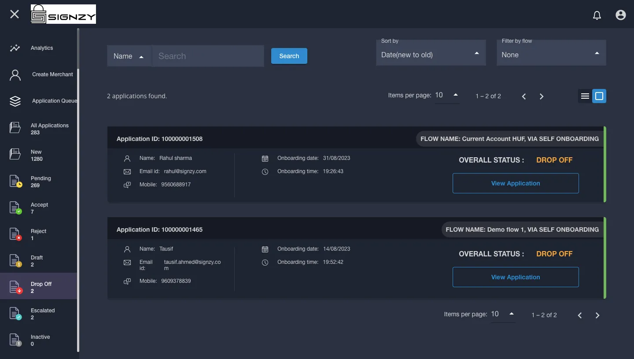Viewport: 634px width, 359px height.
Task: Click the Inactive document icon
Action: click(16, 340)
